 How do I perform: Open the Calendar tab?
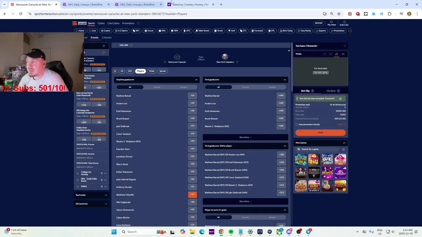coord(106,38)
